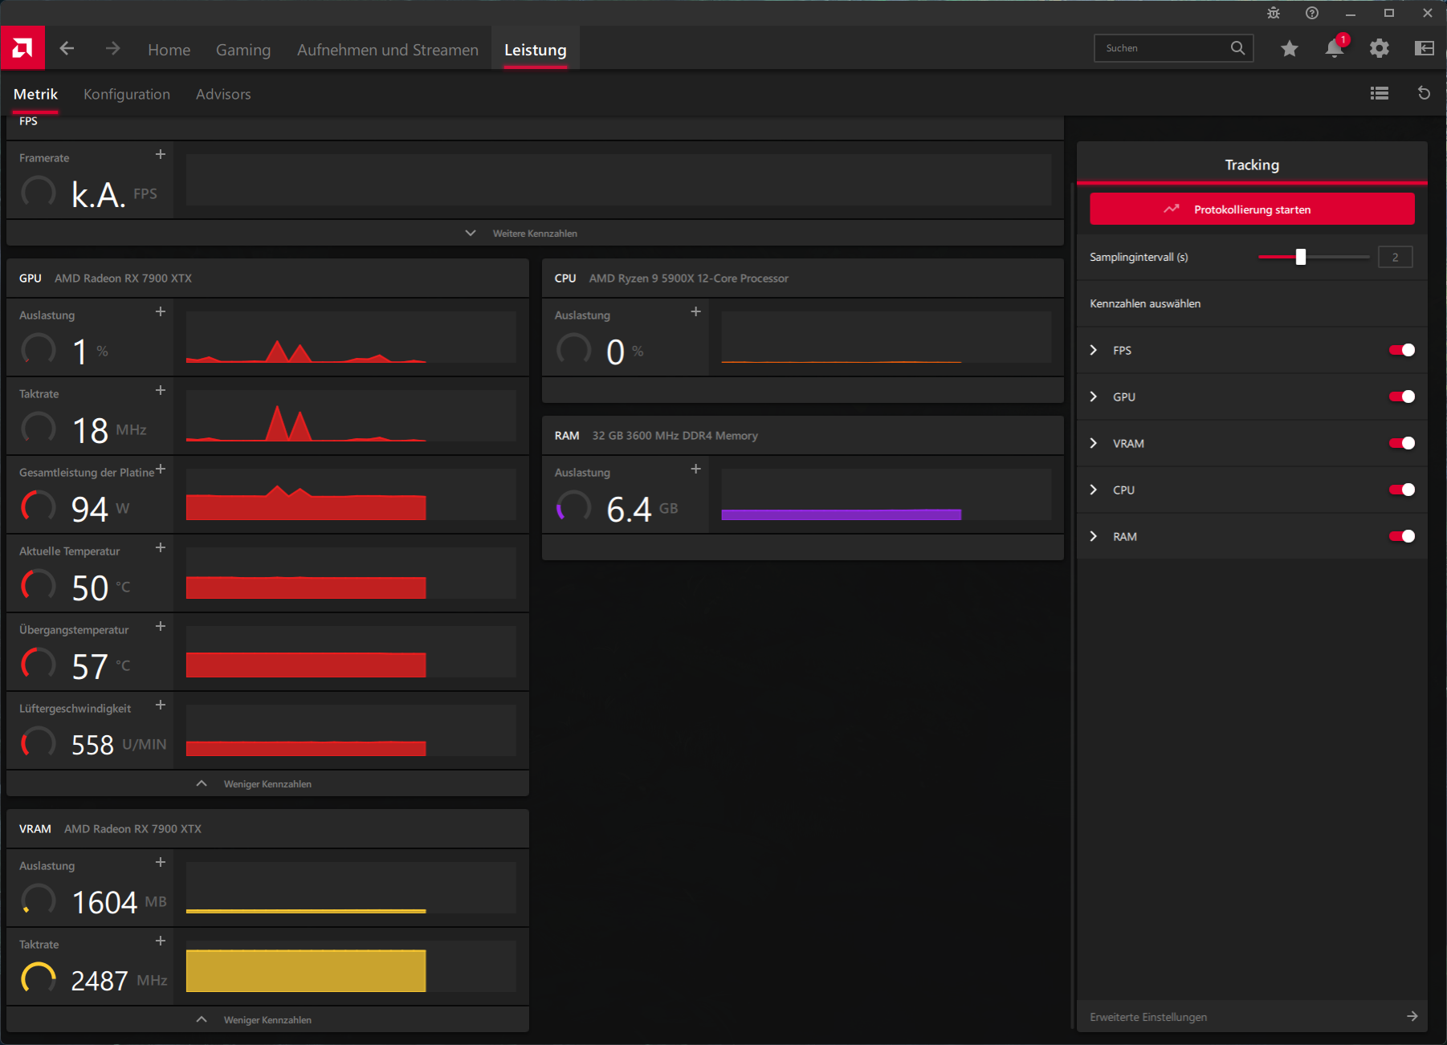Go forward with the right arrow
The width and height of the screenshot is (1447, 1045).
click(x=112, y=48)
